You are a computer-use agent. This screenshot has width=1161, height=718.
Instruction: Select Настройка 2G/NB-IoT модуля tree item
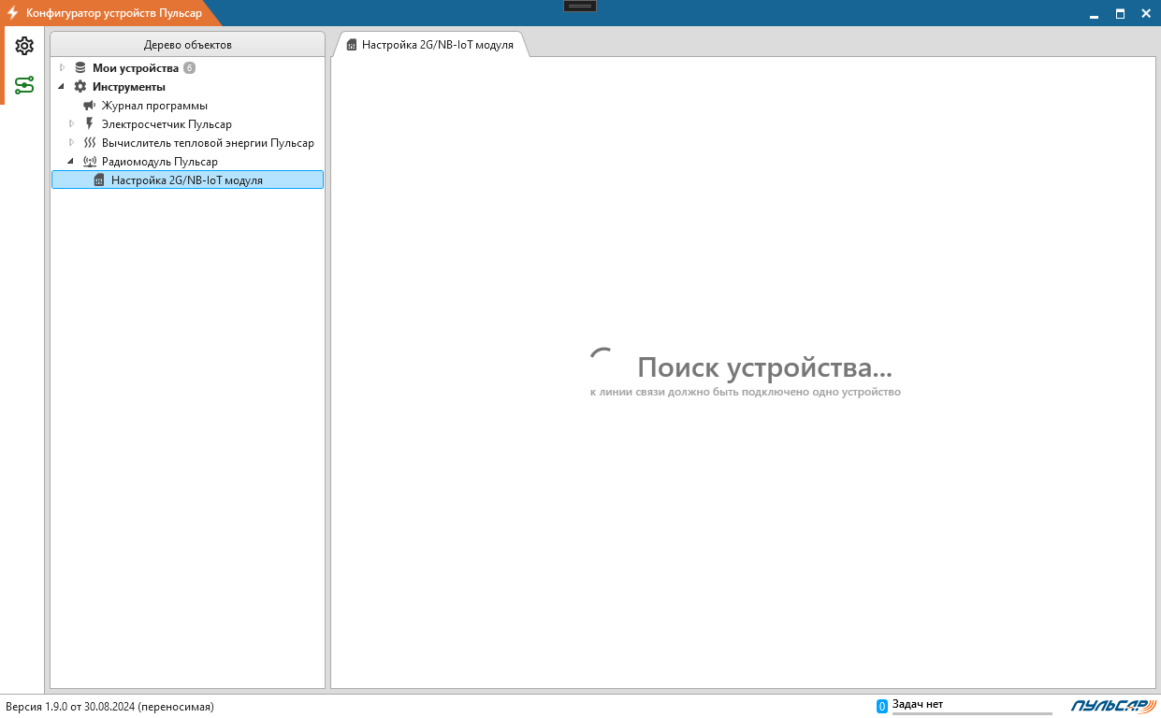pos(187,180)
